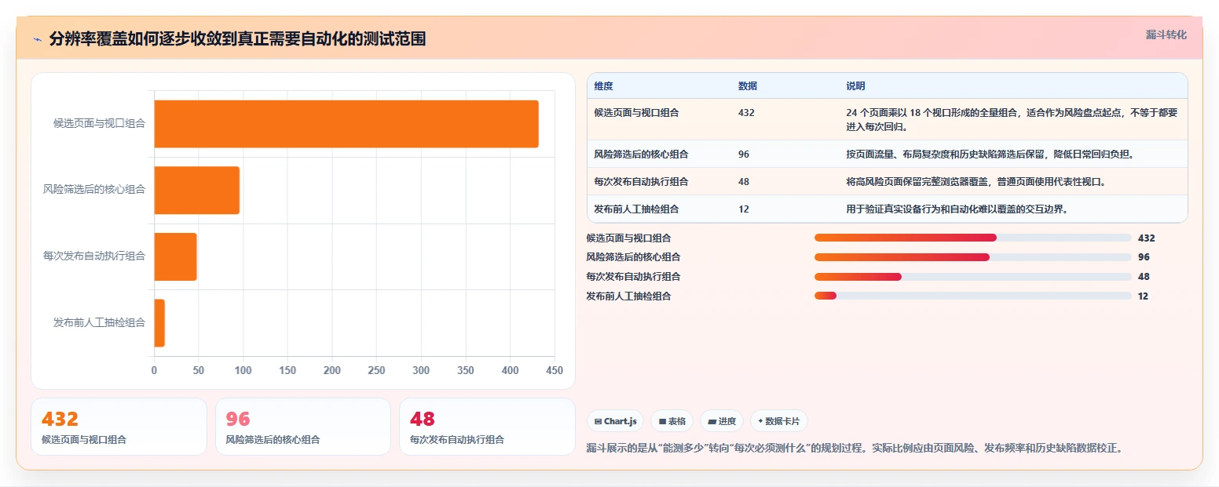Click the description starting 用于验证真实设备行为

click(x=957, y=209)
